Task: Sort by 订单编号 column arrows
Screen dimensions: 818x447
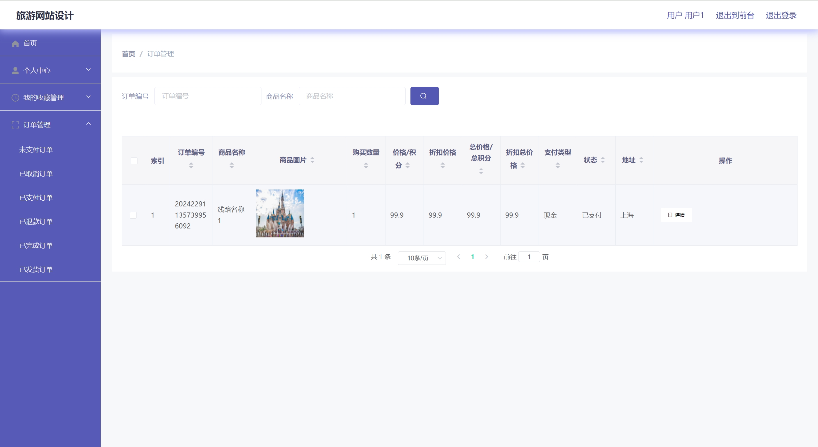Action: click(191, 165)
